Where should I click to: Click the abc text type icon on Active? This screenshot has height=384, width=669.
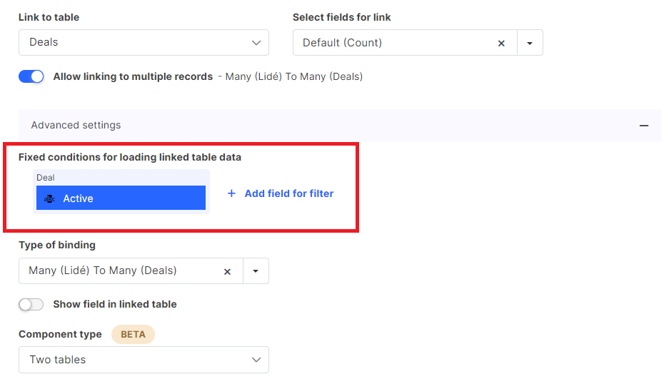(49, 198)
